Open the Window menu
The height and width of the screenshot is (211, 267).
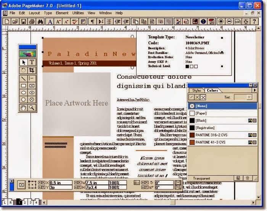[x=105, y=13]
